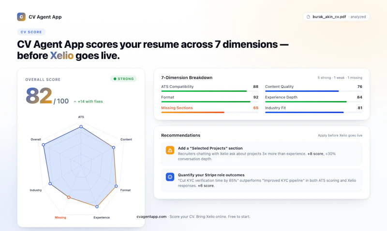The image size is (387, 231).
Task: Click the CV Agent App title text
Action: (x=45, y=17)
